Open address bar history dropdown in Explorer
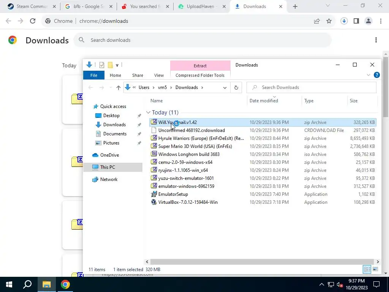This screenshot has height=292, width=389. point(225,88)
